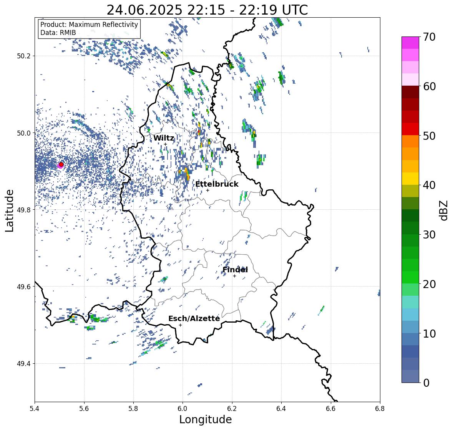Click the dark red swatch just below 60 dBZ

(x=410, y=92)
